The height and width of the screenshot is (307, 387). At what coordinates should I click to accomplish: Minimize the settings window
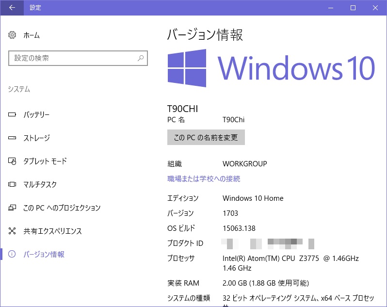pyautogui.click(x=331, y=8)
